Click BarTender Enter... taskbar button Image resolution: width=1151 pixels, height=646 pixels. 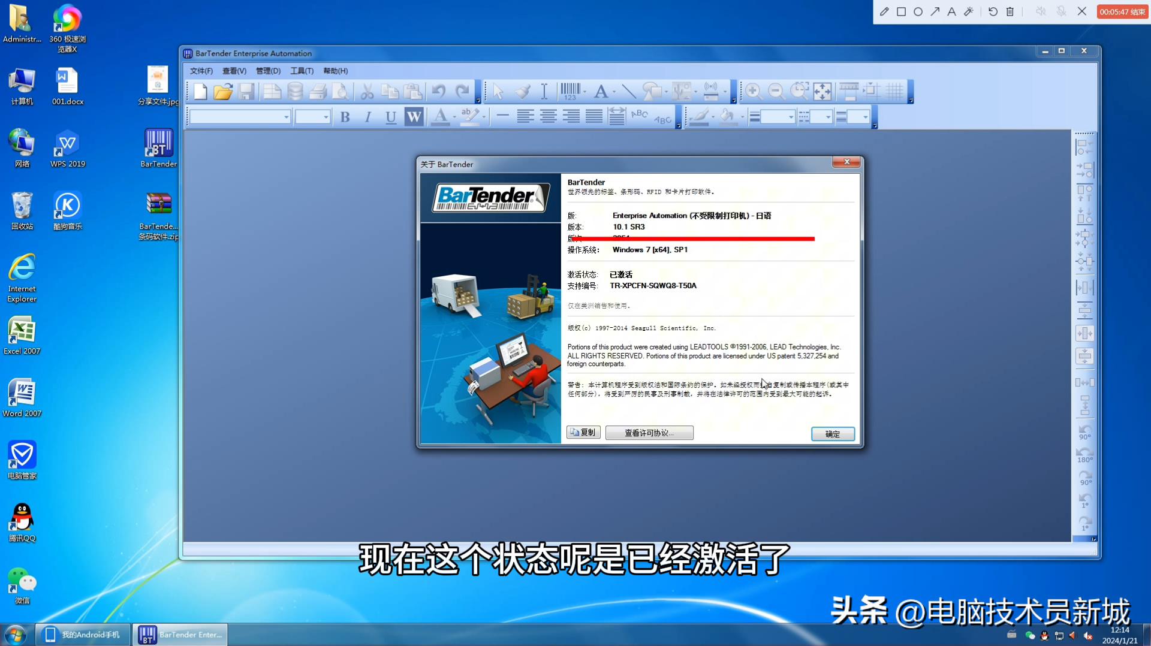(180, 635)
